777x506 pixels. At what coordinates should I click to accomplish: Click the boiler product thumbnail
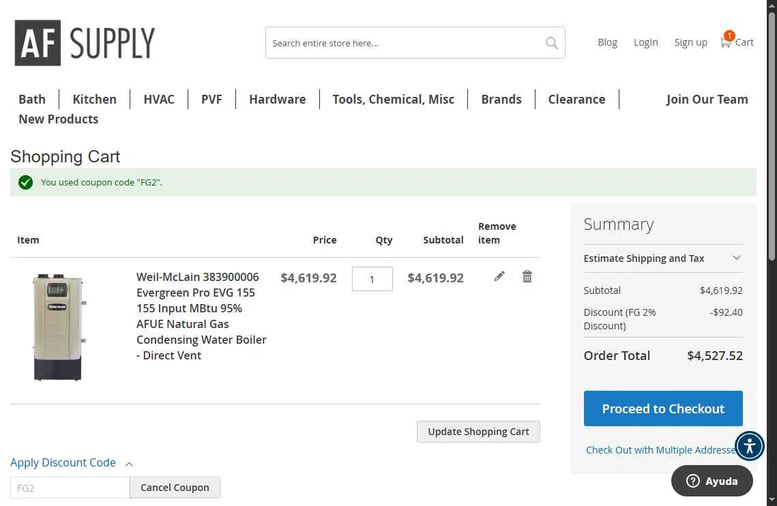click(x=58, y=327)
